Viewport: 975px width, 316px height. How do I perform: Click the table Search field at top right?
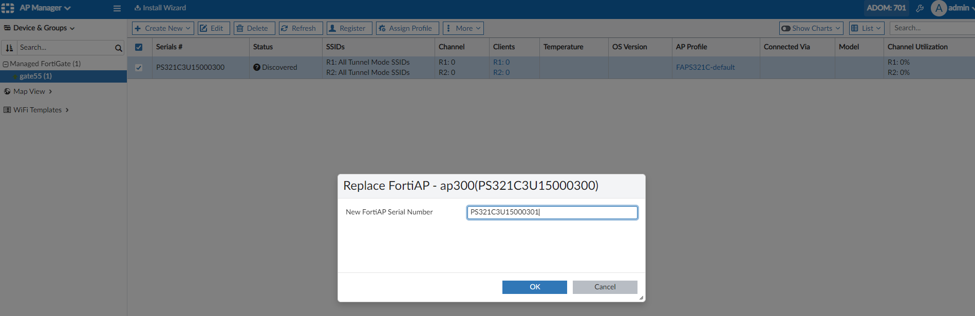coord(932,28)
